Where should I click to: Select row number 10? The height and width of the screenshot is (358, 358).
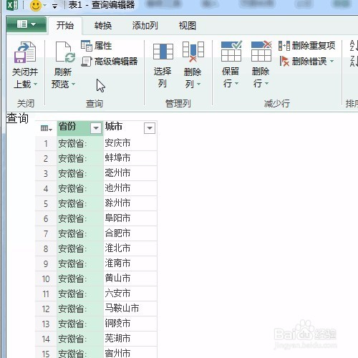(46, 279)
